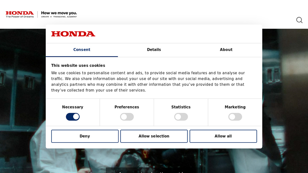
Task: Enable the Marketing cookies switch
Action: pyautogui.click(x=235, y=117)
